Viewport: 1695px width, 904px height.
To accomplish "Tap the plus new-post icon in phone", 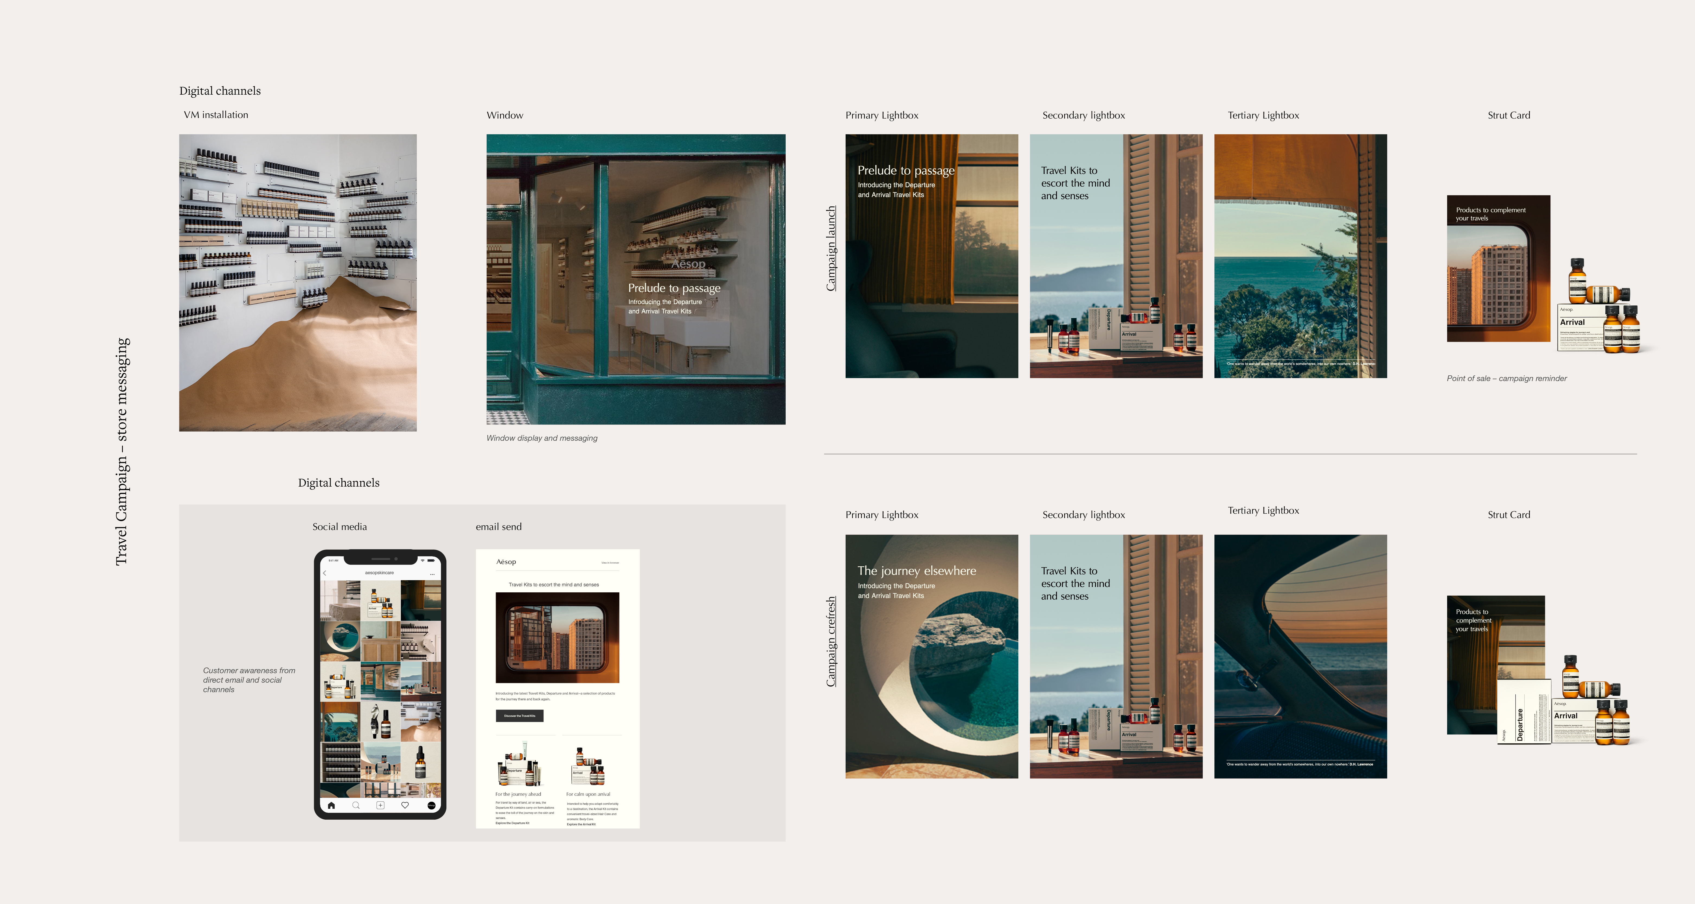I will click(380, 805).
